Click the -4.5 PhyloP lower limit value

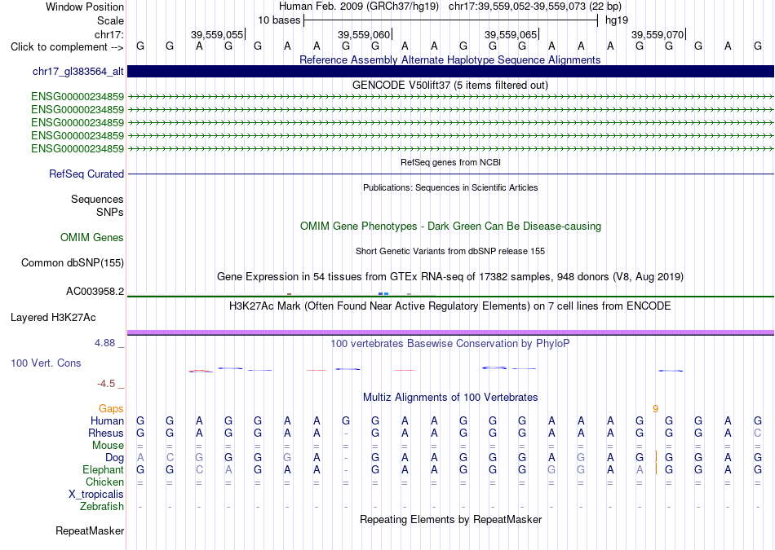tap(106, 384)
